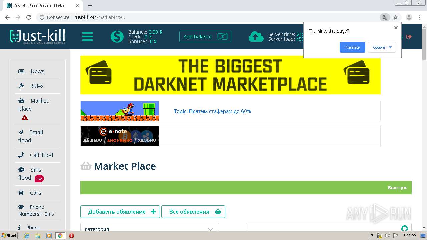Click the Add balance button
427x240 pixels.
coord(205,37)
